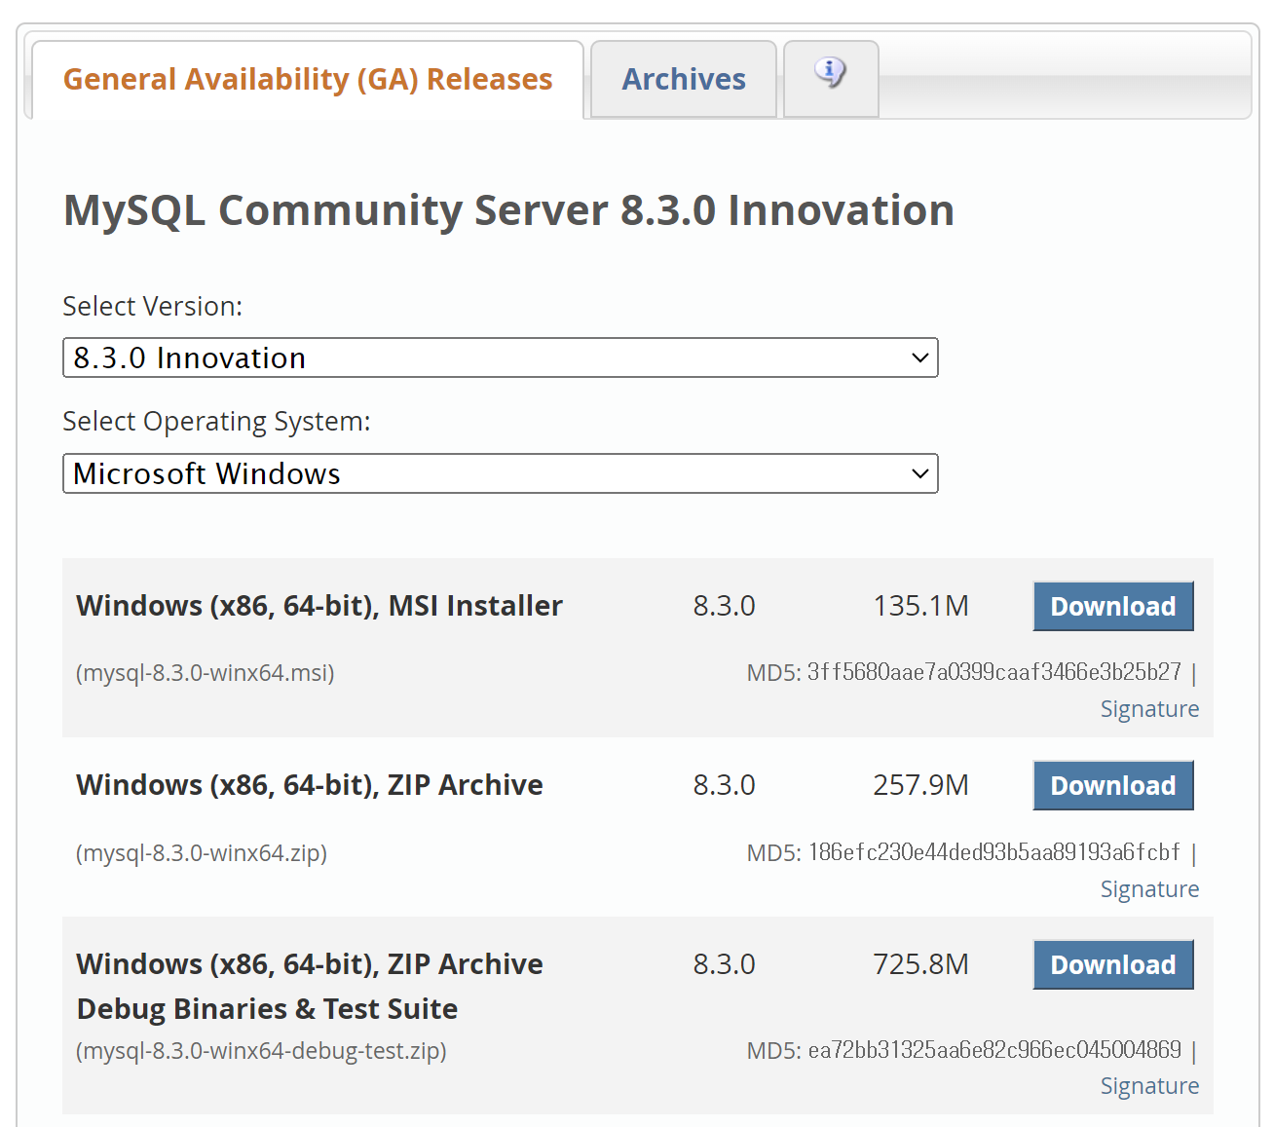Switch to General Availability (GA) Releases tab
1274x1127 pixels.
pyautogui.click(x=308, y=79)
